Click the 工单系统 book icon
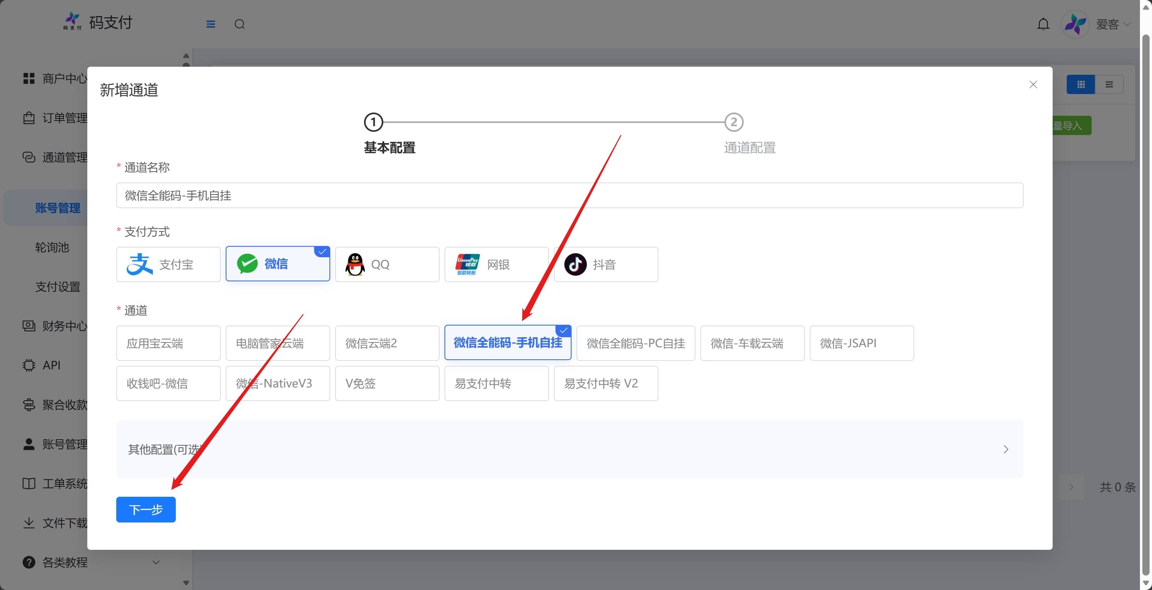Image resolution: width=1152 pixels, height=590 pixels. (29, 483)
